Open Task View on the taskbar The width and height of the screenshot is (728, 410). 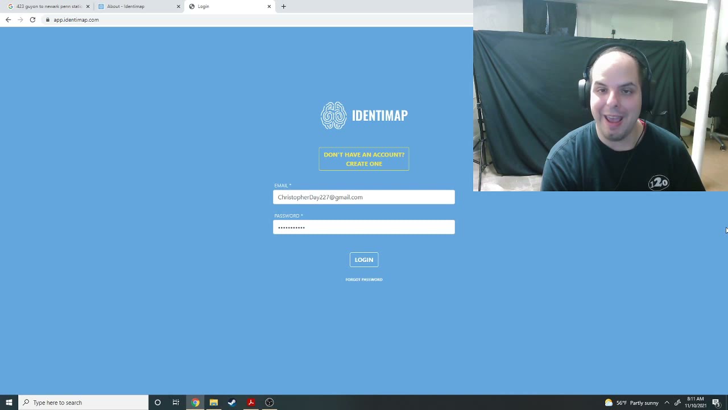tap(176, 403)
